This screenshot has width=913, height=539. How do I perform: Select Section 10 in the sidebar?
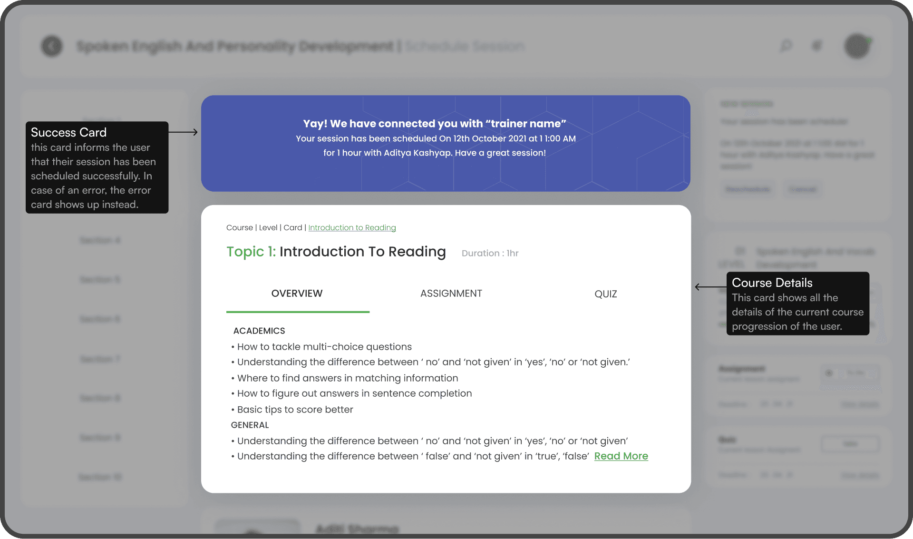pyautogui.click(x=100, y=477)
